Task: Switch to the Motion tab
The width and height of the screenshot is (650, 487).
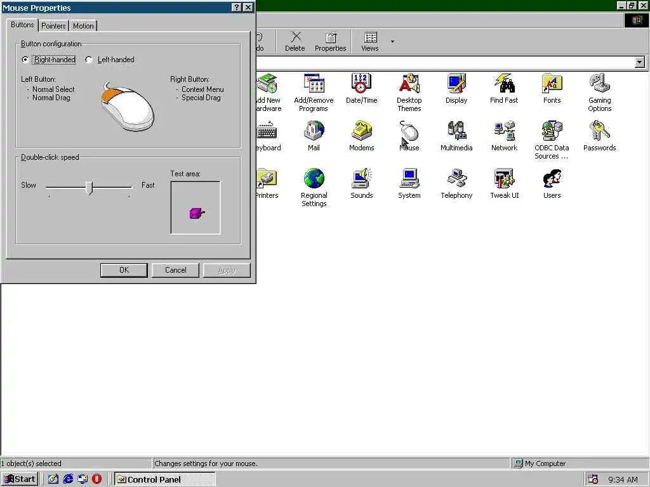Action: [x=83, y=25]
